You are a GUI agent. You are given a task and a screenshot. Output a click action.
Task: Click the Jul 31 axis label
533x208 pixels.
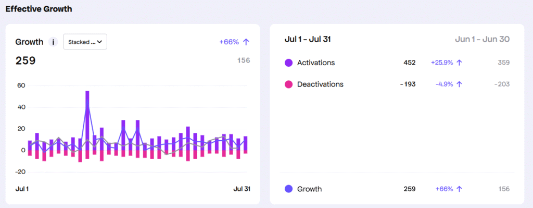[x=242, y=189]
